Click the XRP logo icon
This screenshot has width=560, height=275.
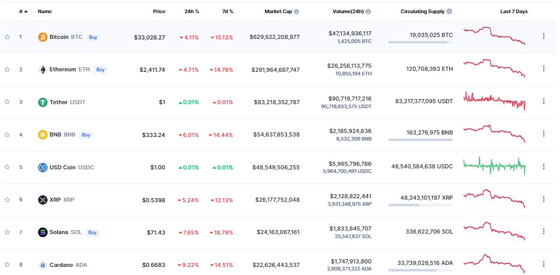click(x=43, y=200)
